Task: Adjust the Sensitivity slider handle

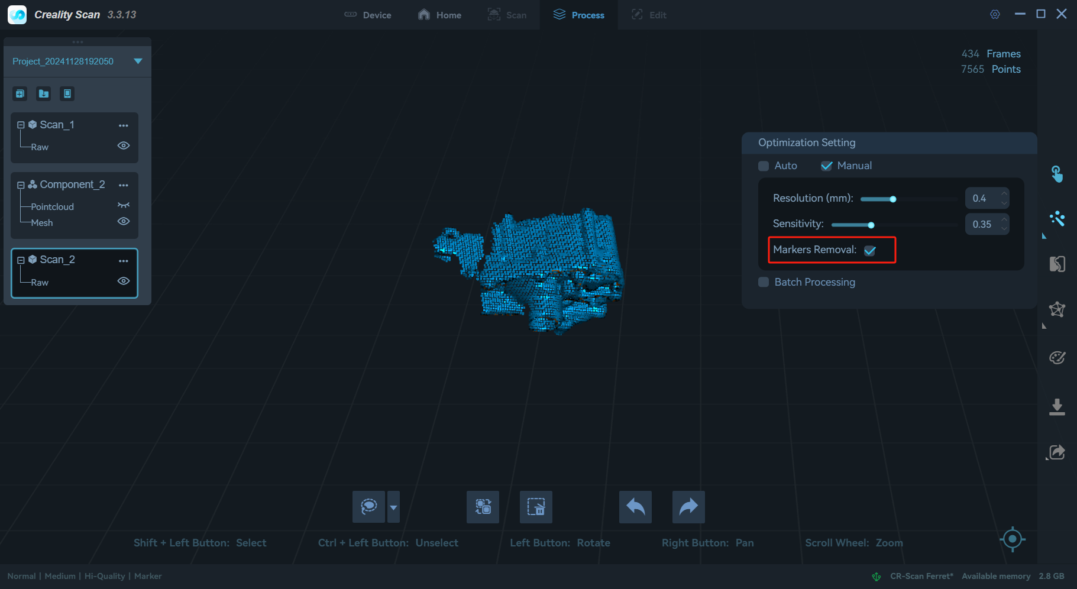Action: (x=871, y=225)
